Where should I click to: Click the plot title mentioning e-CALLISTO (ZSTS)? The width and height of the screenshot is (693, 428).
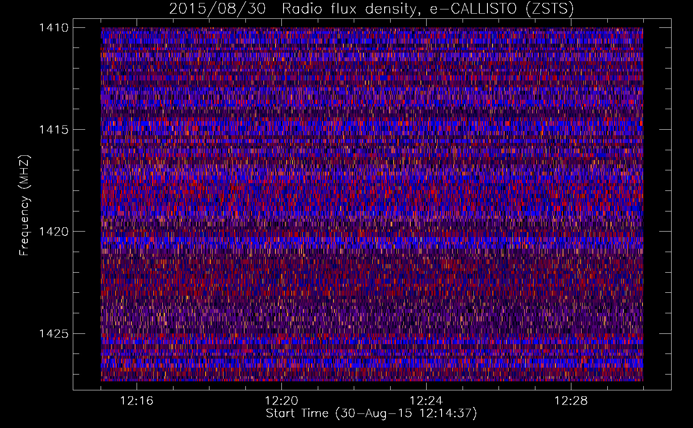tap(371, 9)
